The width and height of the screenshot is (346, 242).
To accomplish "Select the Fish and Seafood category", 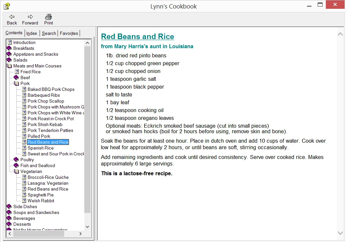I will (x=38, y=165).
